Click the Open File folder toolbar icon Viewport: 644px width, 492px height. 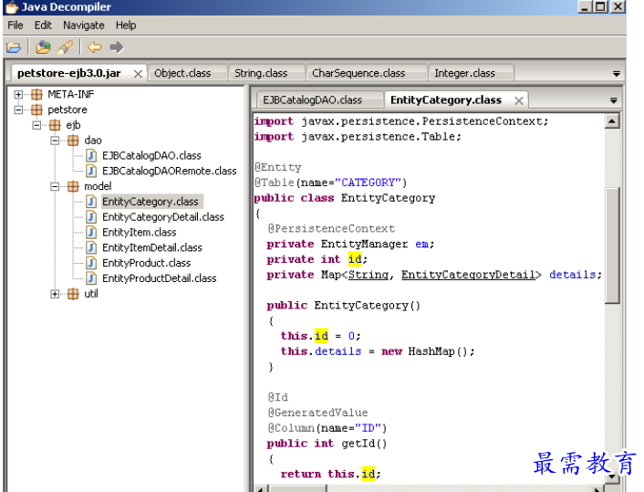point(14,47)
